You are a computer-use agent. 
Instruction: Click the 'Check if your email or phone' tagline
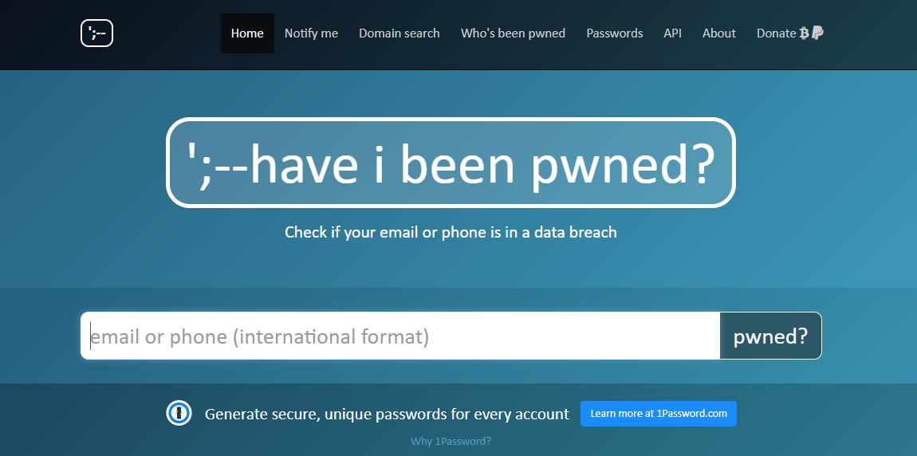(451, 232)
